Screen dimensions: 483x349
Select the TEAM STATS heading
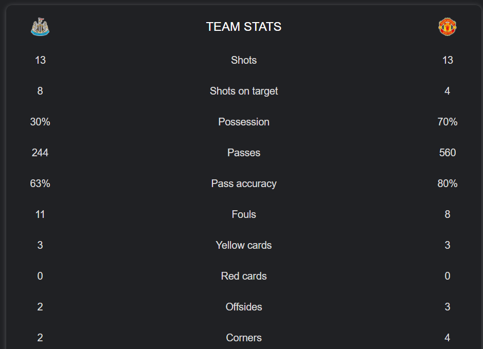244,27
